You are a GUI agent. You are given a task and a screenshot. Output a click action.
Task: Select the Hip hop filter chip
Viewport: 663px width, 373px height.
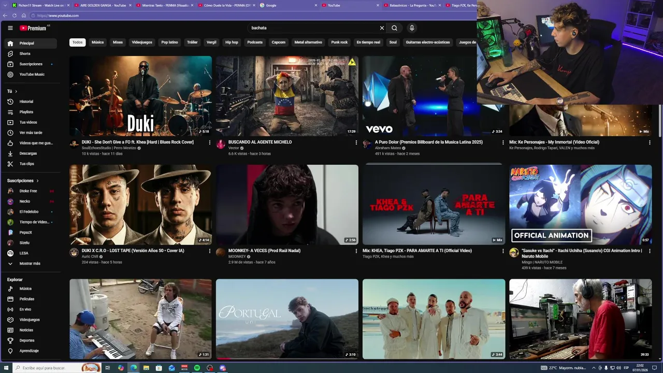(x=232, y=42)
